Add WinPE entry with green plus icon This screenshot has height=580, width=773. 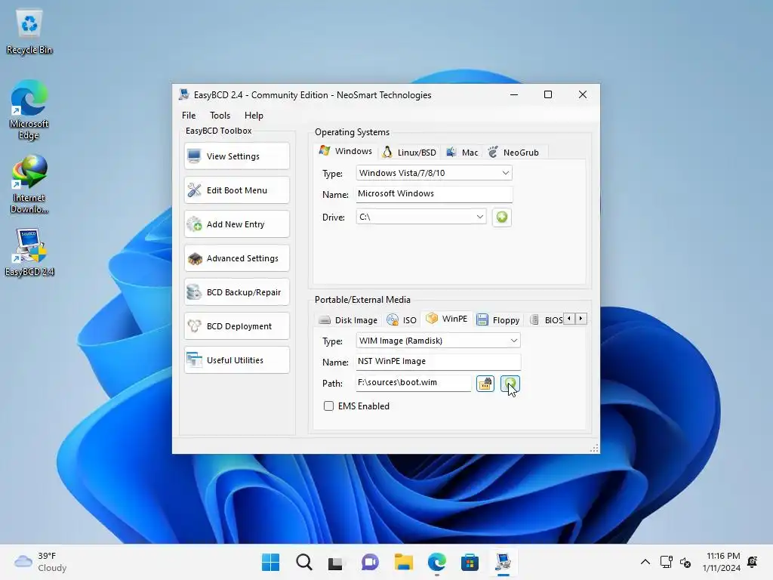click(x=510, y=383)
